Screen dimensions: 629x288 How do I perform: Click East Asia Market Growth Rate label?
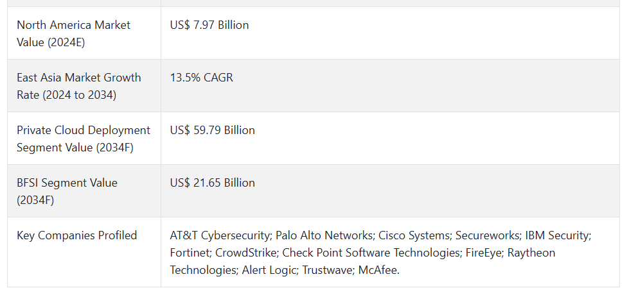pos(78,86)
